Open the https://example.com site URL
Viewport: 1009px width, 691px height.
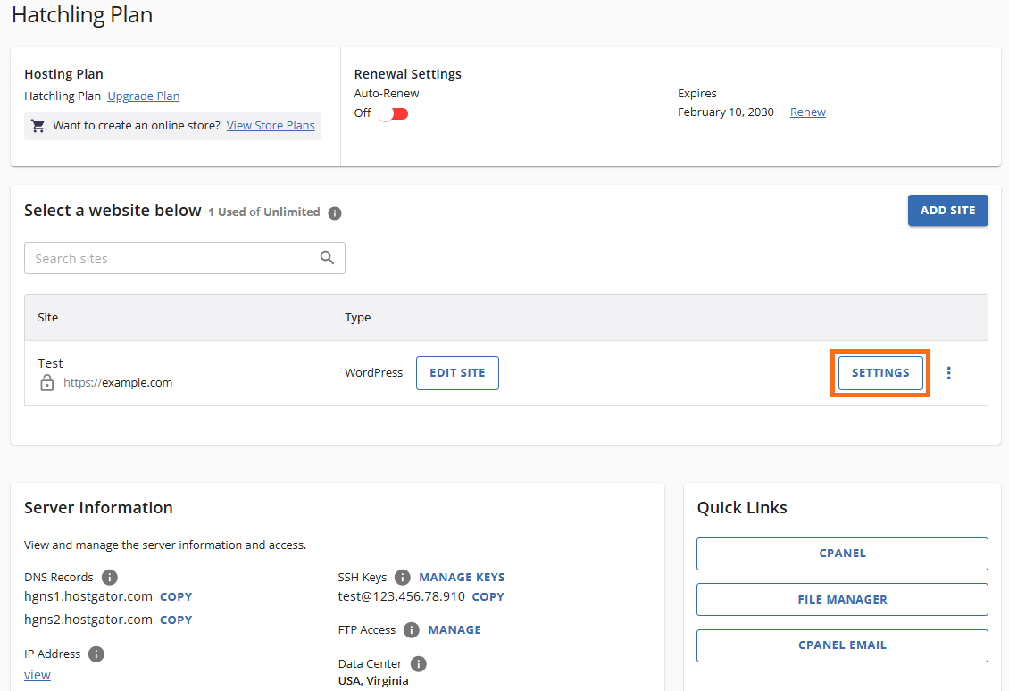118,383
